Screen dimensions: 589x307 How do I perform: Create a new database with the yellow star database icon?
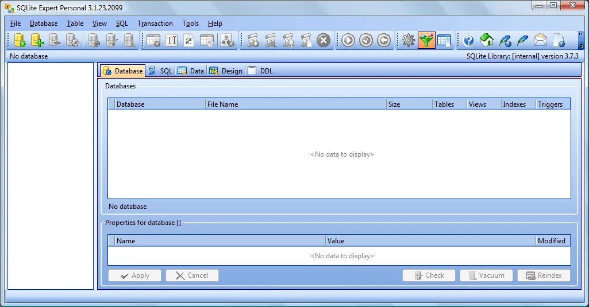tap(19, 40)
